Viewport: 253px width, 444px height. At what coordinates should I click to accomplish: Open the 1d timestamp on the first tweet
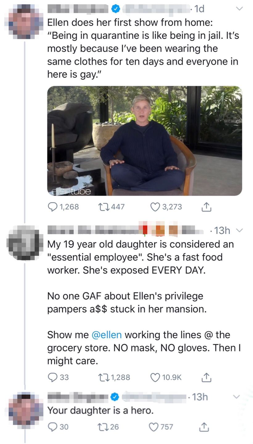click(199, 9)
